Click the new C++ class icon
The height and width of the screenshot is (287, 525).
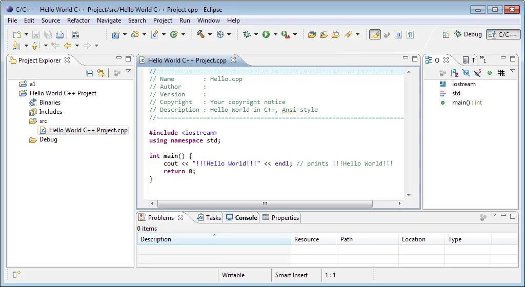(x=174, y=34)
